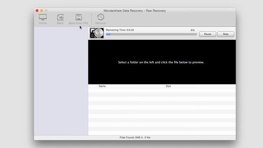Click the Remaining Time 0:0:45 text
Image resolution: width=263 pixels, height=148 pixels.
click(120, 30)
